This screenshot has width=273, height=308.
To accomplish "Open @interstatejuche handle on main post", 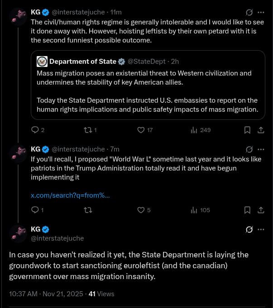I will pos(57,238).
